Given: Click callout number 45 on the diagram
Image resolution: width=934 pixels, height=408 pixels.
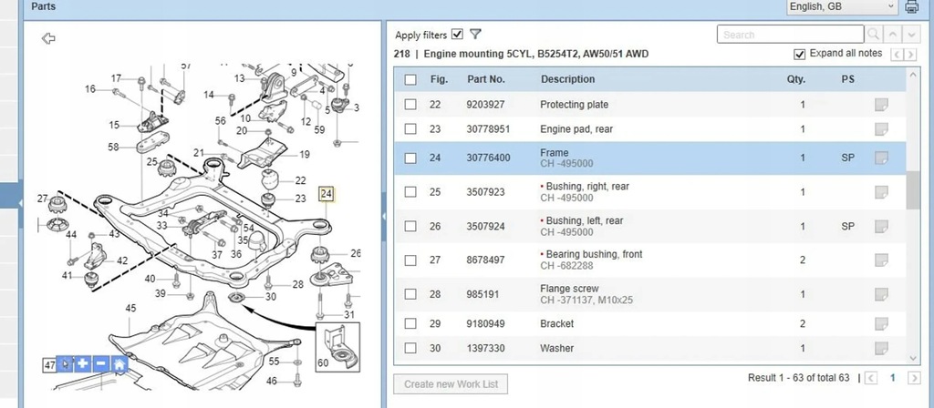Looking at the screenshot, I should 130,308.
